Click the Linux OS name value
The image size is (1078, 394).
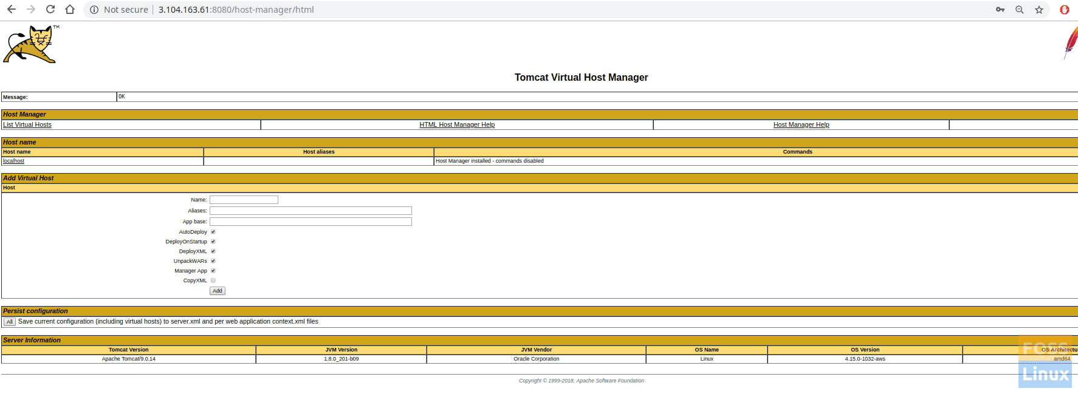click(x=707, y=359)
